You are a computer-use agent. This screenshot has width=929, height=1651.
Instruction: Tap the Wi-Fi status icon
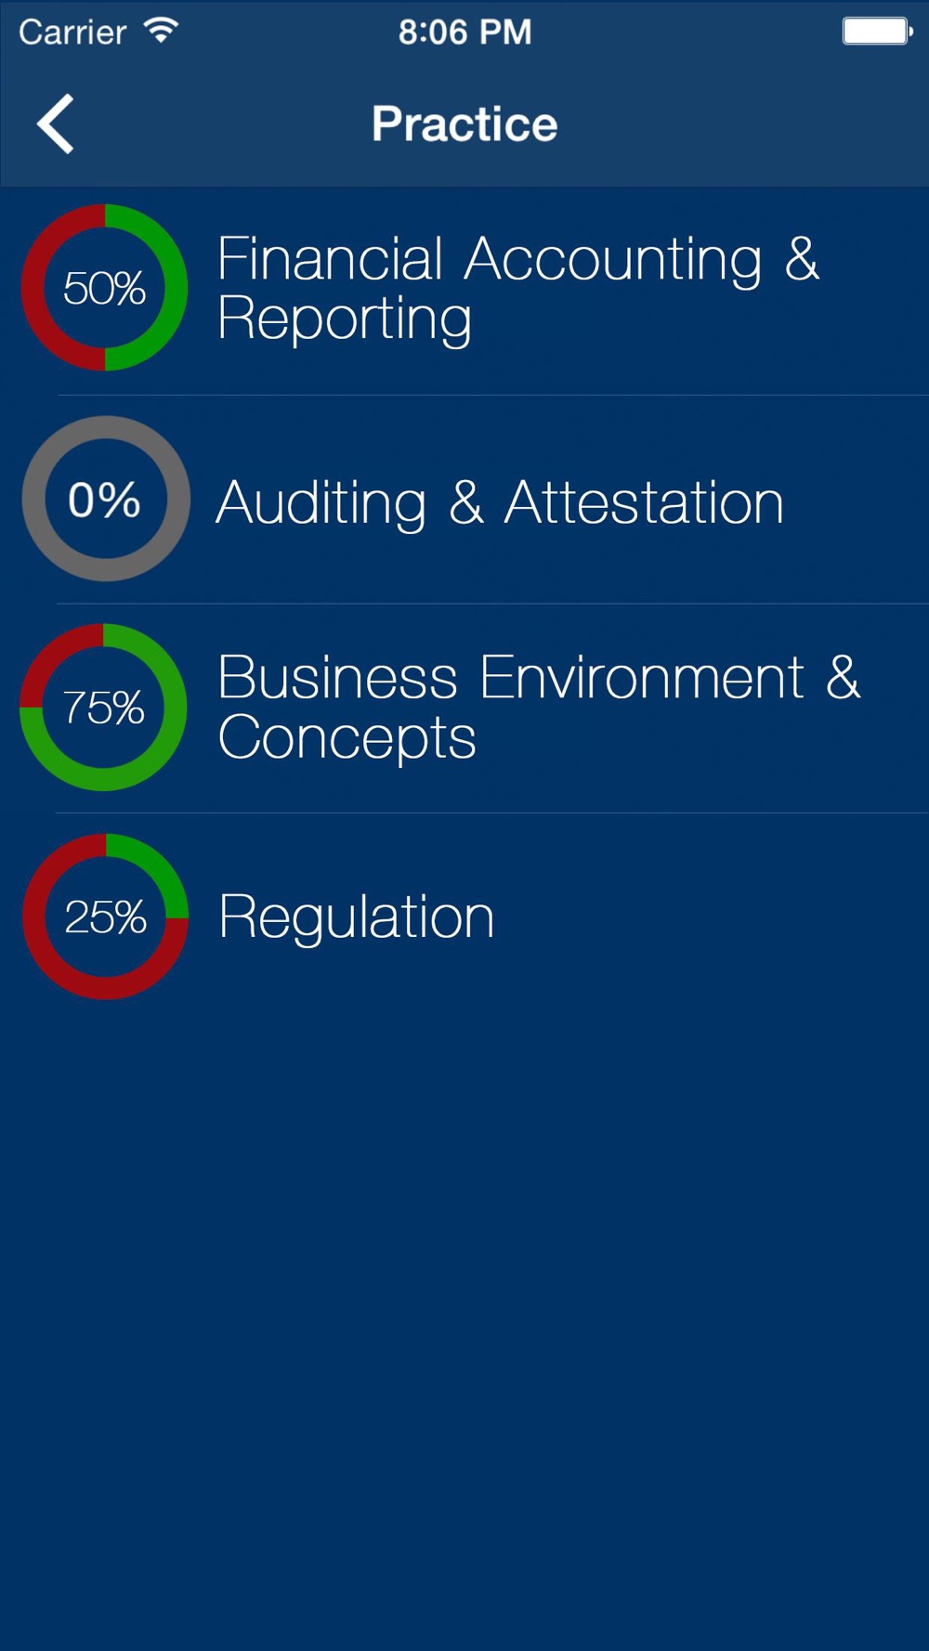tap(161, 31)
